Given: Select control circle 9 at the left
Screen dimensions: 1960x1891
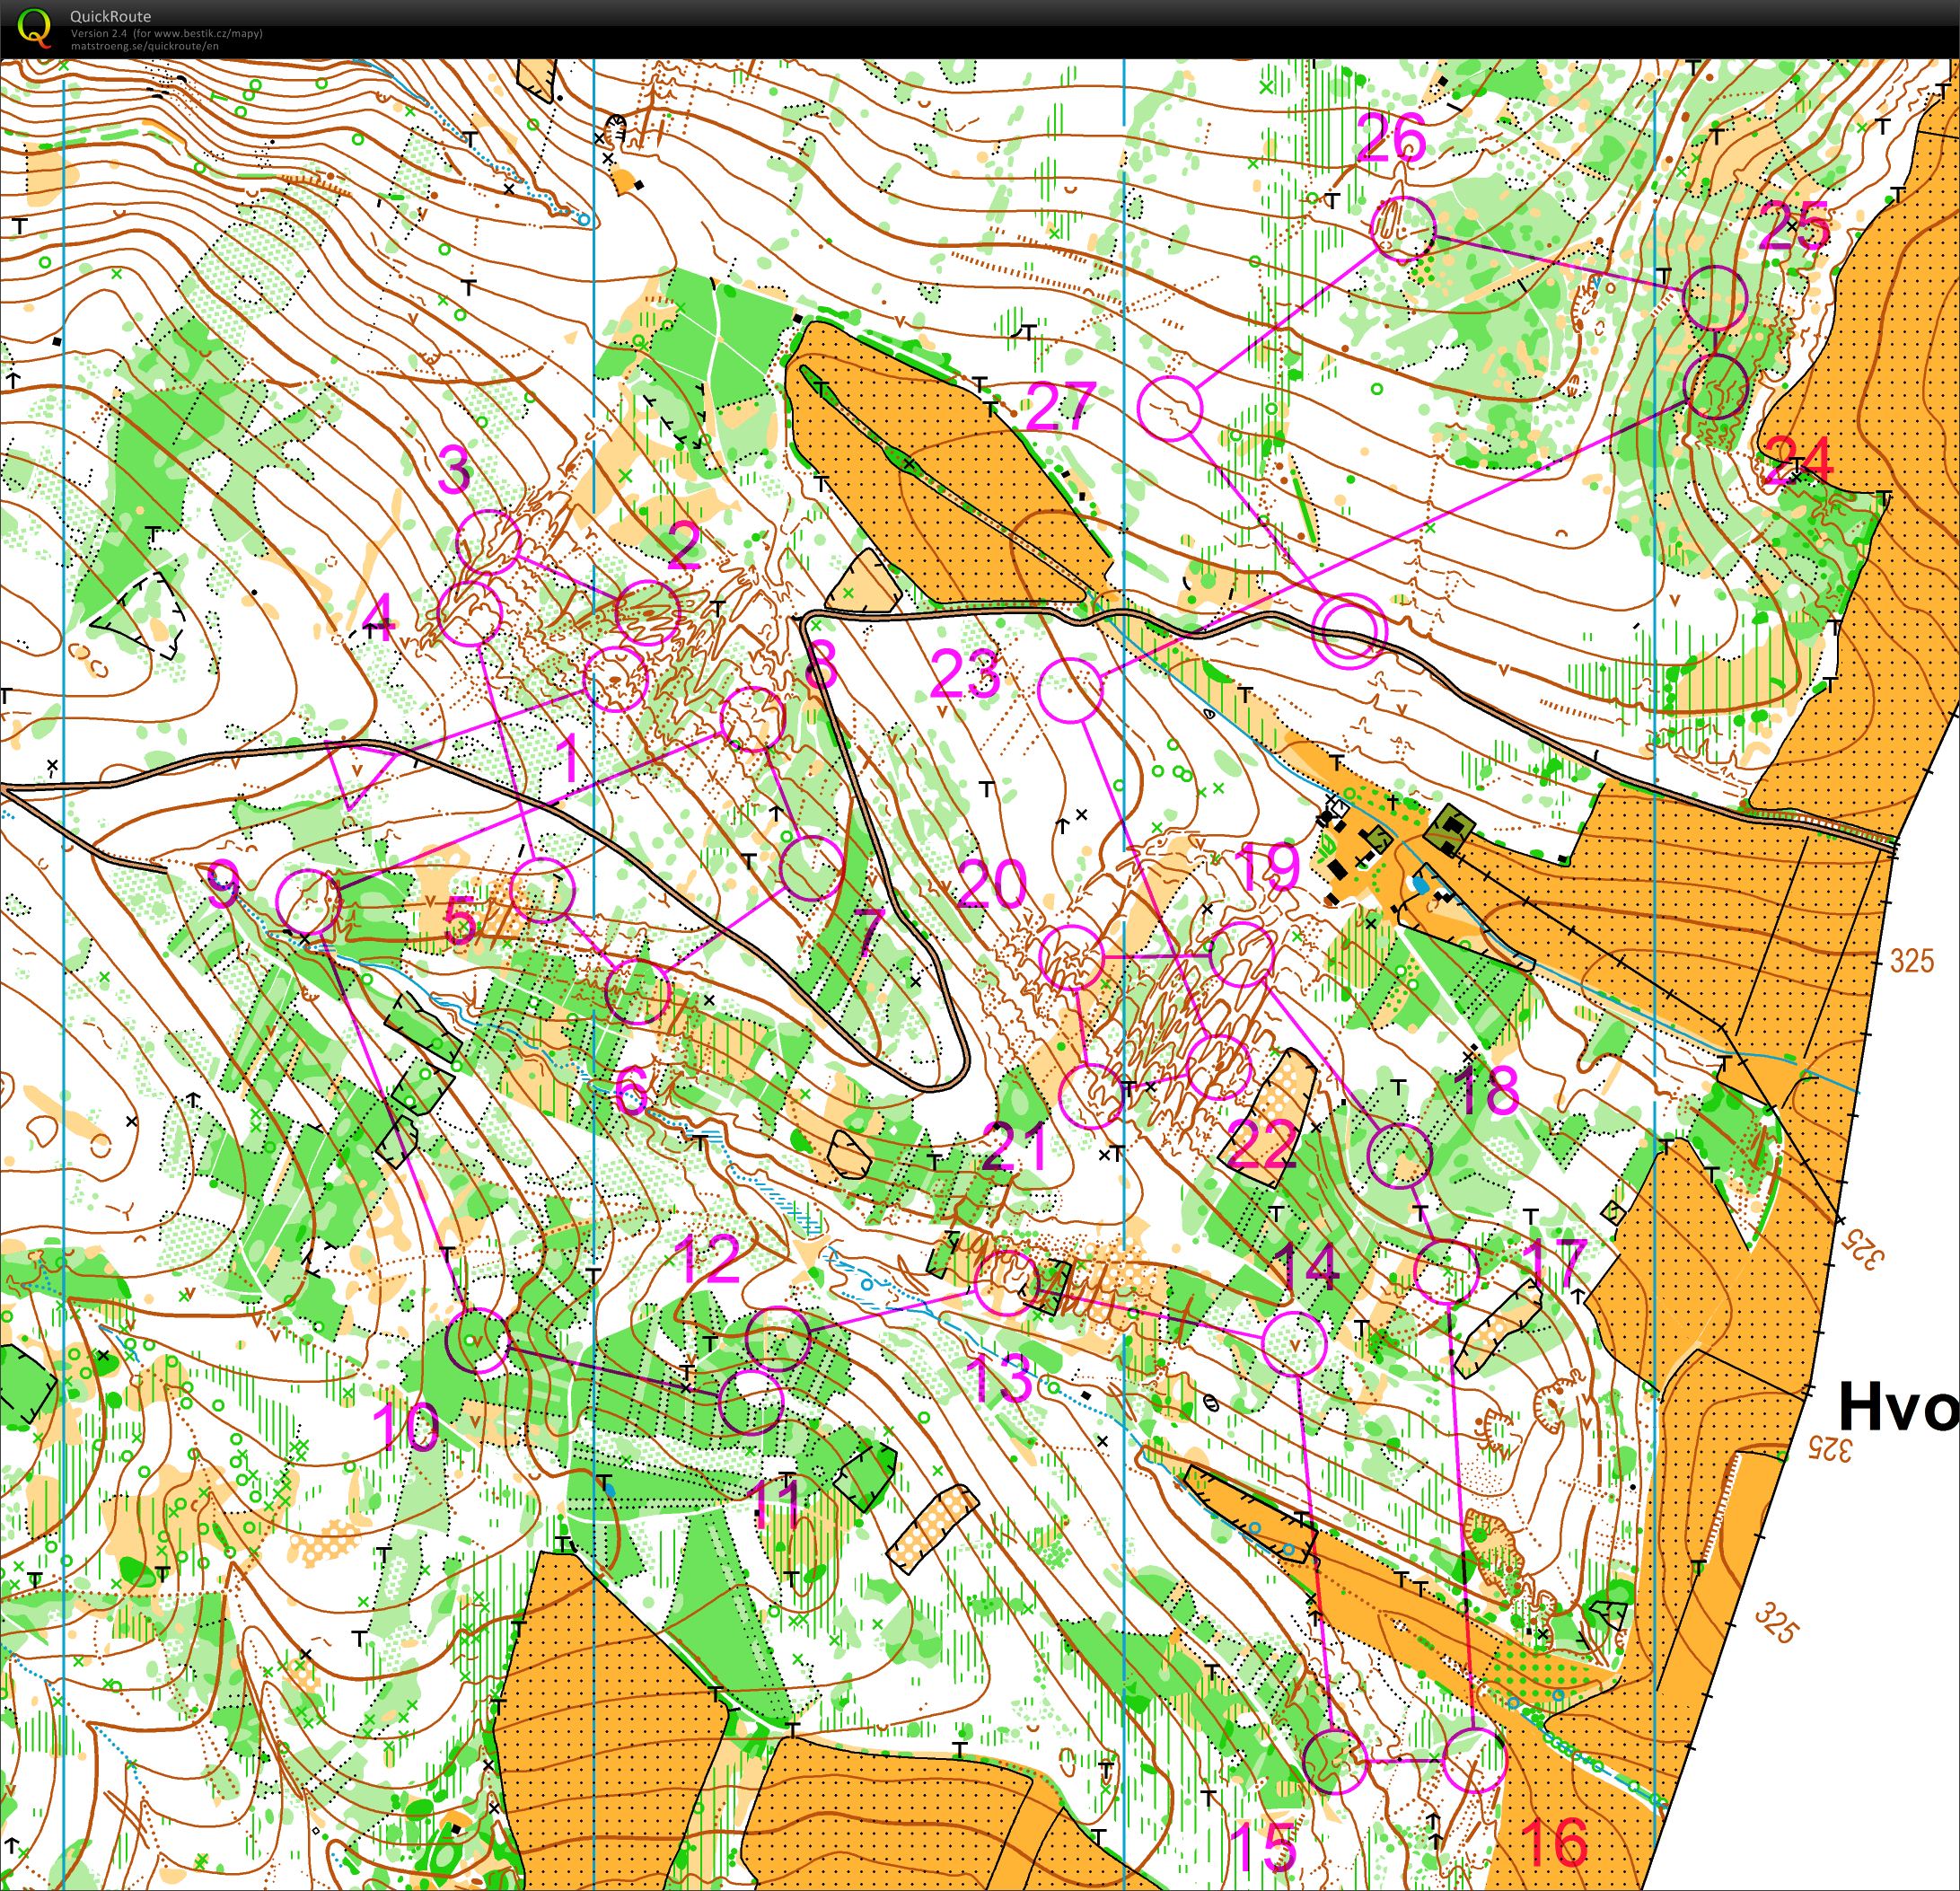Looking at the screenshot, I should click(x=309, y=901).
